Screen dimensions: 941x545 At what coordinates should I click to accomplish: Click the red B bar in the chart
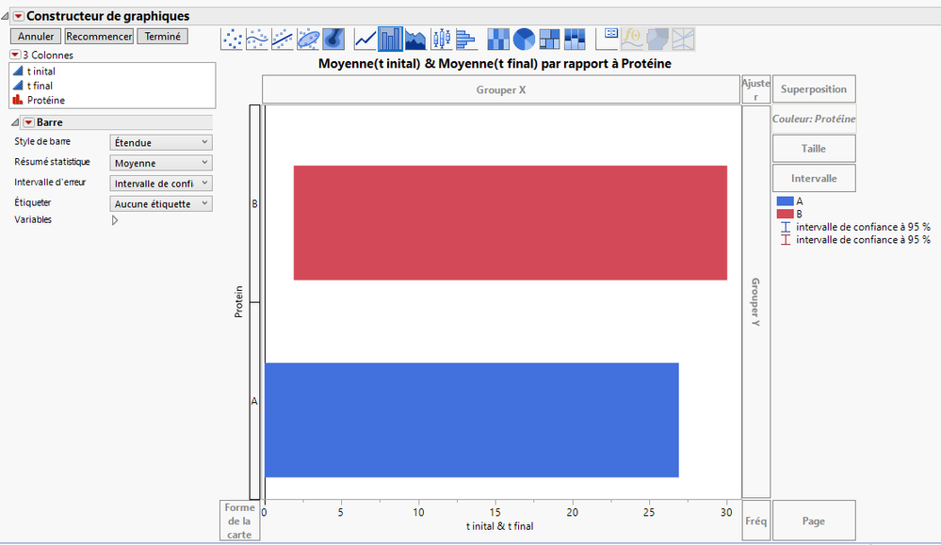click(511, 222)
